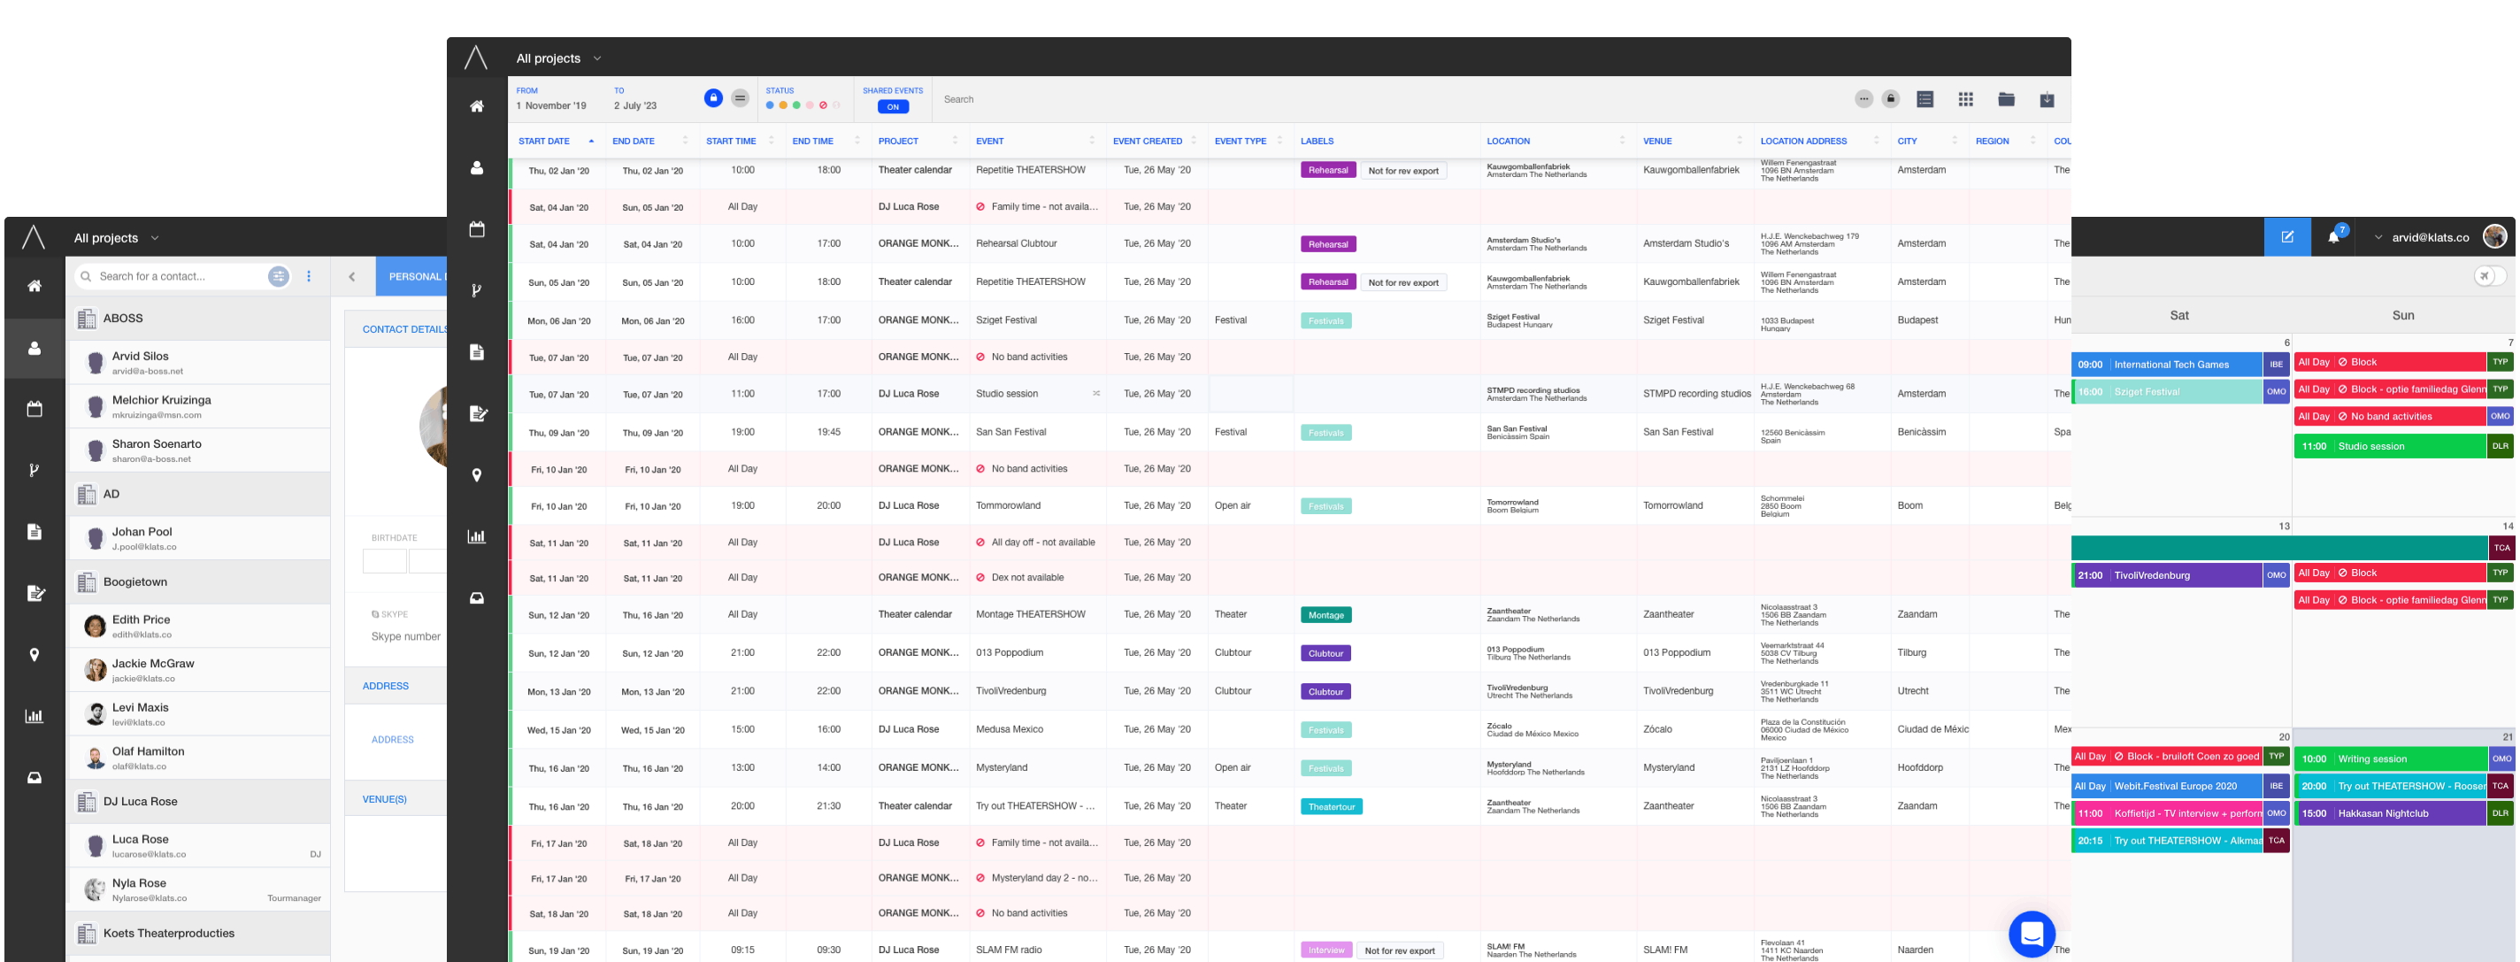Select the list view icon in toolbar
The image size is (2520, 962).
point(1925,99)
